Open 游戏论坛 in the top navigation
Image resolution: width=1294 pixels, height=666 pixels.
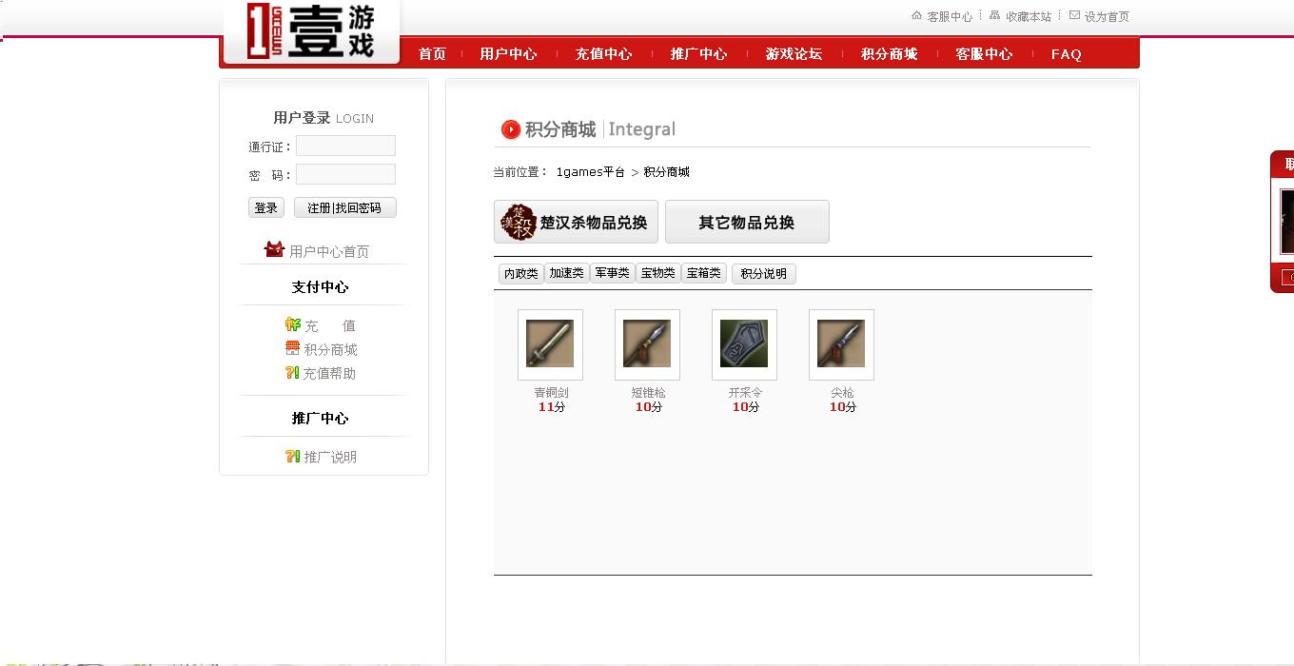[x=794, y=54]
